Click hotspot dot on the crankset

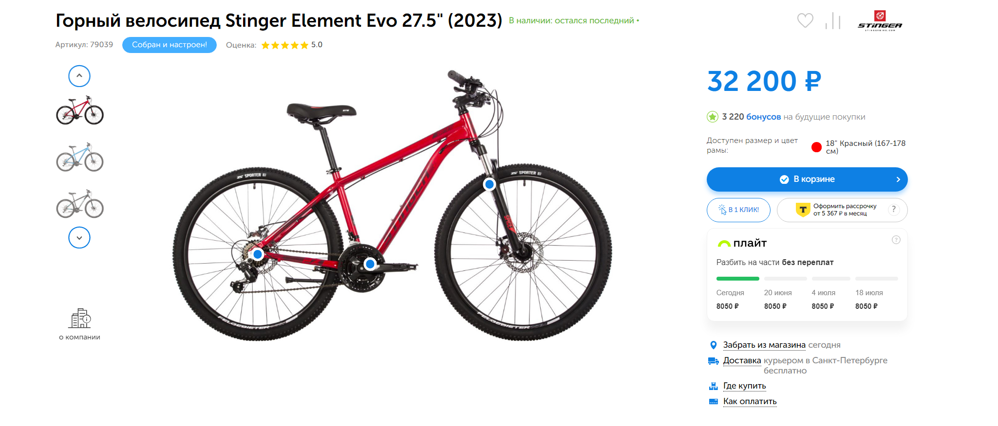pyautogui.click(x=370, y=264)
